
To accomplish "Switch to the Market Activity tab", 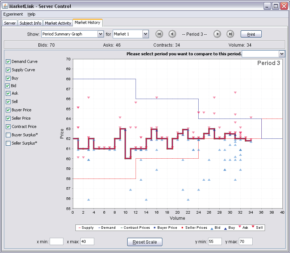I will [58, 23].
